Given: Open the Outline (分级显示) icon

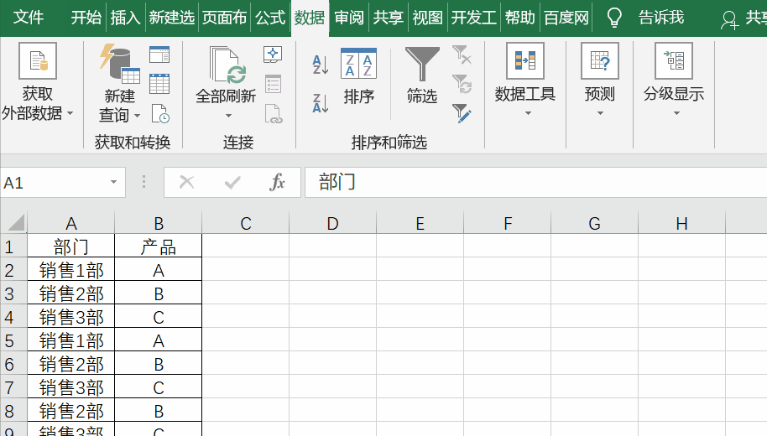Looking at the screenshot, I should pyautogui.click(x=674, y=60).
